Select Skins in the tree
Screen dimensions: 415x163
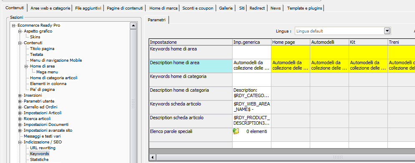click(35, 37)
